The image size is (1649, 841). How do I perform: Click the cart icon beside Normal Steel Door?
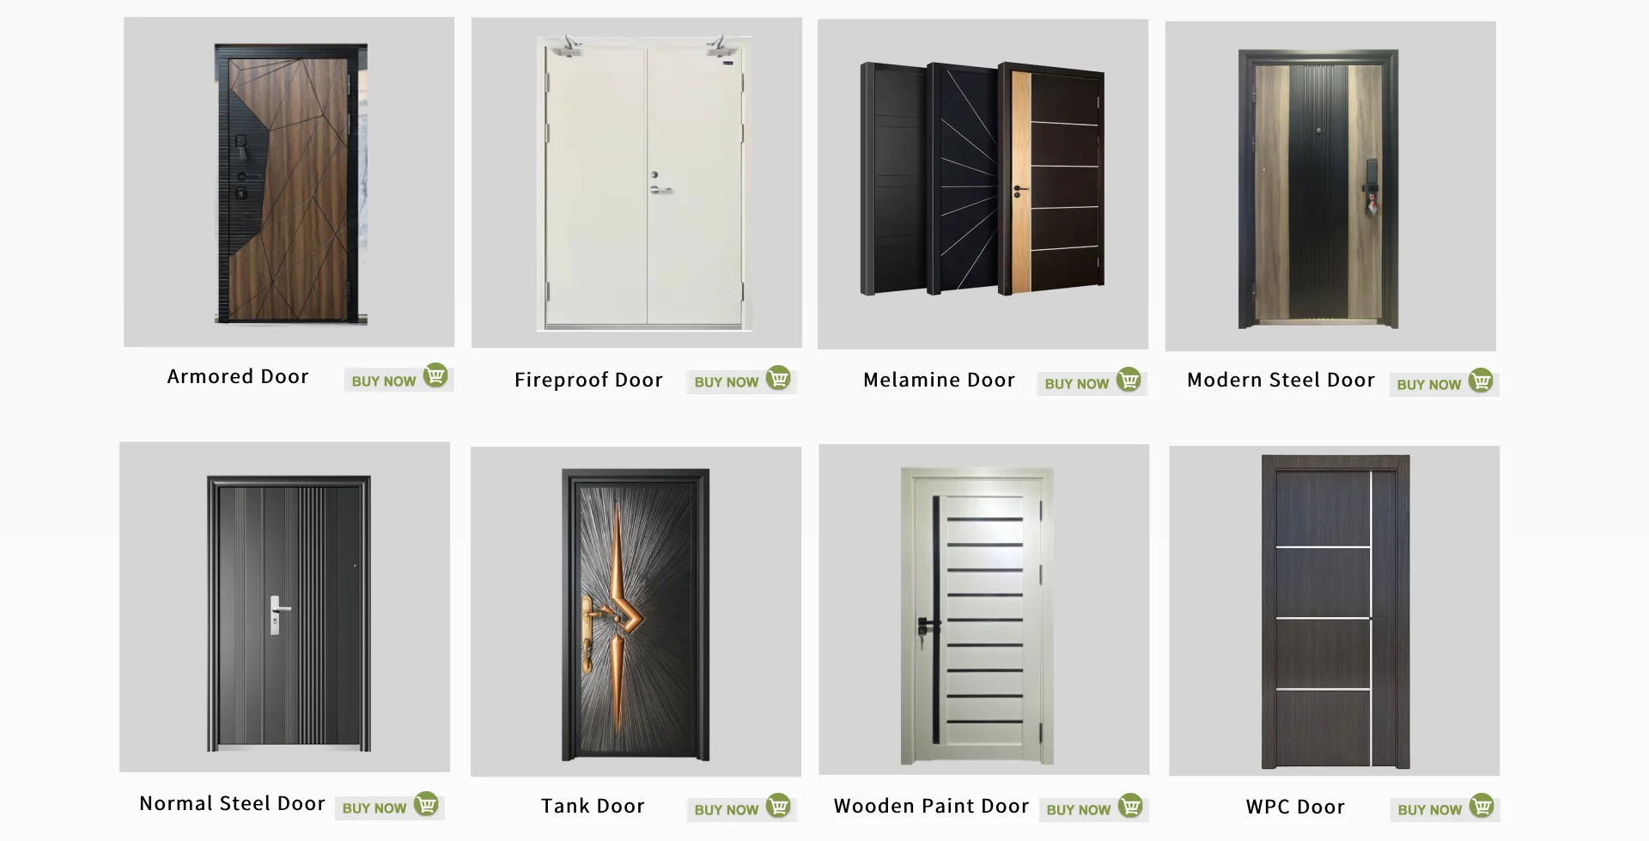426,804
